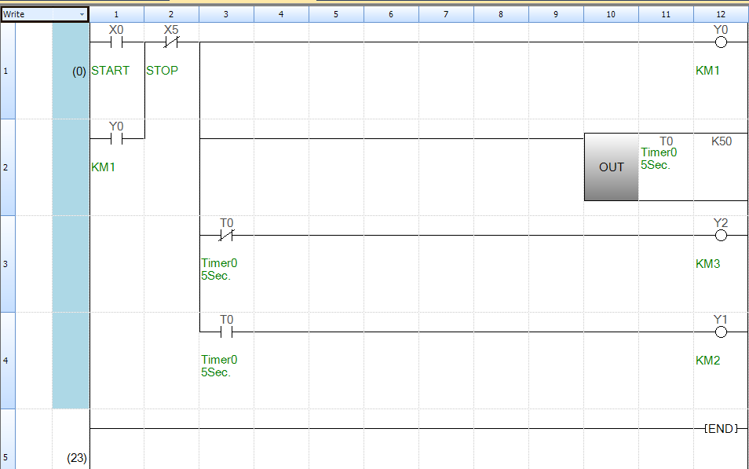Select the X5 STOP normally closed contact
This screenshot has width=749, height=469.
tap(171, 42)
